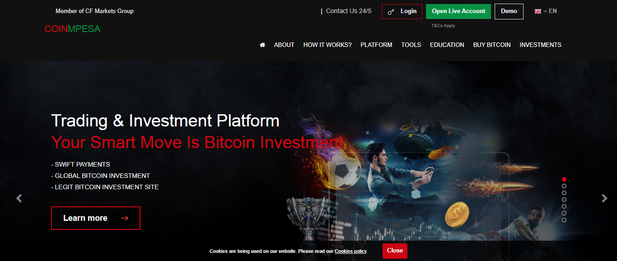Image resolution: width=617 pixels, height=261 pixels.
Task: Click the Demo button
Action: coord(509,11)
